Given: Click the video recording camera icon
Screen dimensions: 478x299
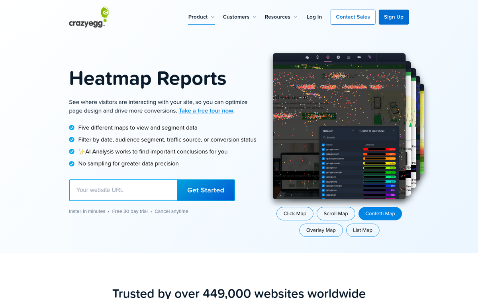Looking at the screenshot, I should (x=359, y=57).
